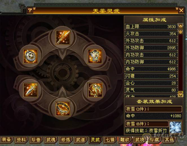The width and height of the screenshot is (187, 146).
Task: Switch to the 珍兽 tab
Action: coord(36,140)
